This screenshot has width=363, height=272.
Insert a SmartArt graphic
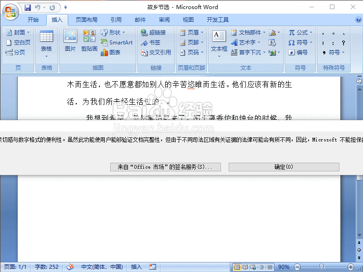[117, 42]
